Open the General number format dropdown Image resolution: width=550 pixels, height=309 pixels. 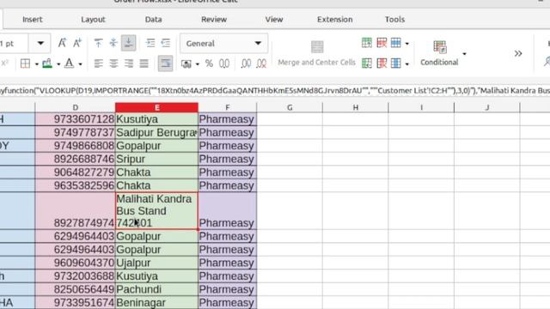click(223, 44)
